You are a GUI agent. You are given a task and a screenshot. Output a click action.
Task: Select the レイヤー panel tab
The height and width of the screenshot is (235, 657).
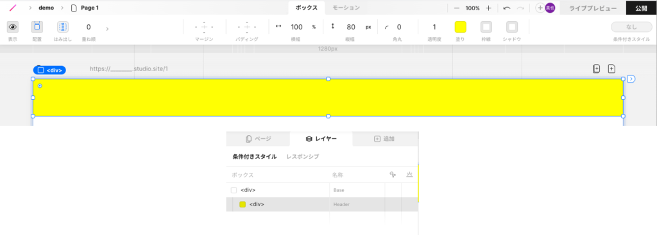pyautogui.click(x=321, y=139)
